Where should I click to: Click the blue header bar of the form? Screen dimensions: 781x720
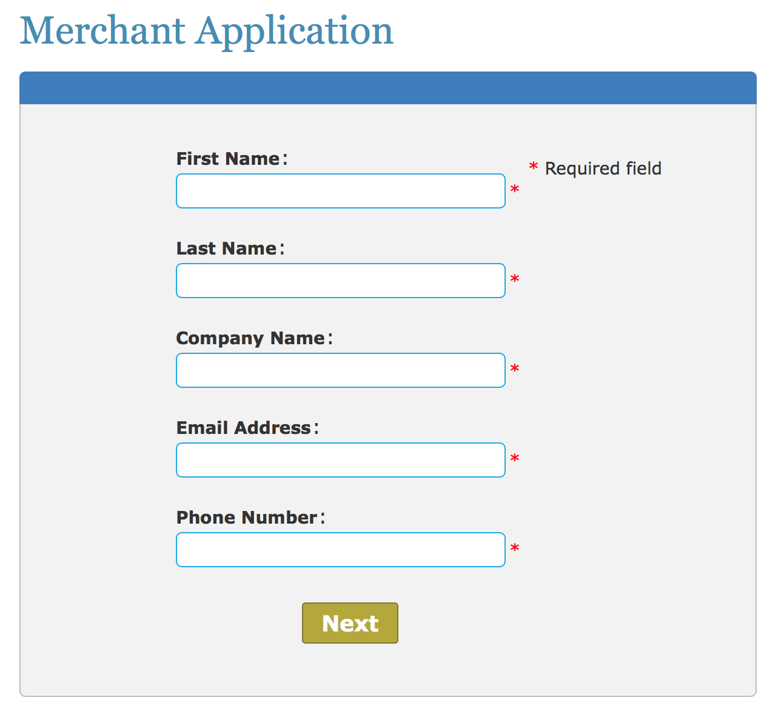[388, 87]
